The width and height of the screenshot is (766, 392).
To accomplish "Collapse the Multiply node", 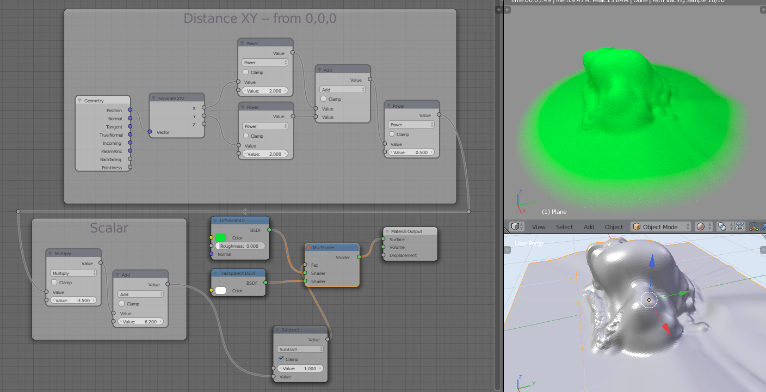I will coord(51,253).
